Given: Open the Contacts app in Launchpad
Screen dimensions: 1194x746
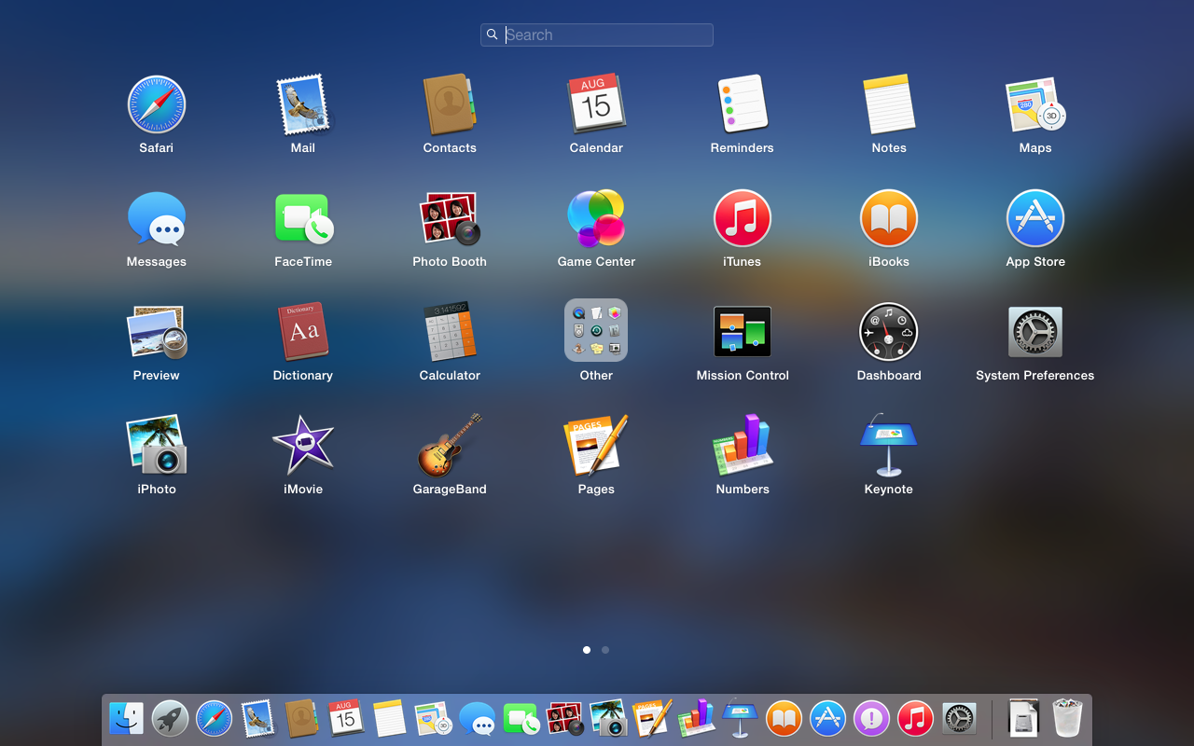Looking at the screenshot, I should [x=450, y=104].
